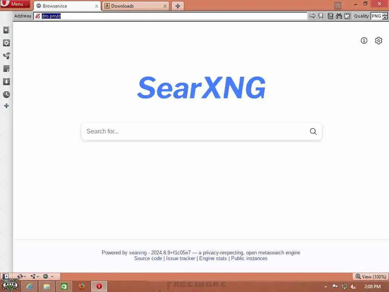Open the Engine stats link
The height and width of the screenshot is (292, 389).
(213, 259)
